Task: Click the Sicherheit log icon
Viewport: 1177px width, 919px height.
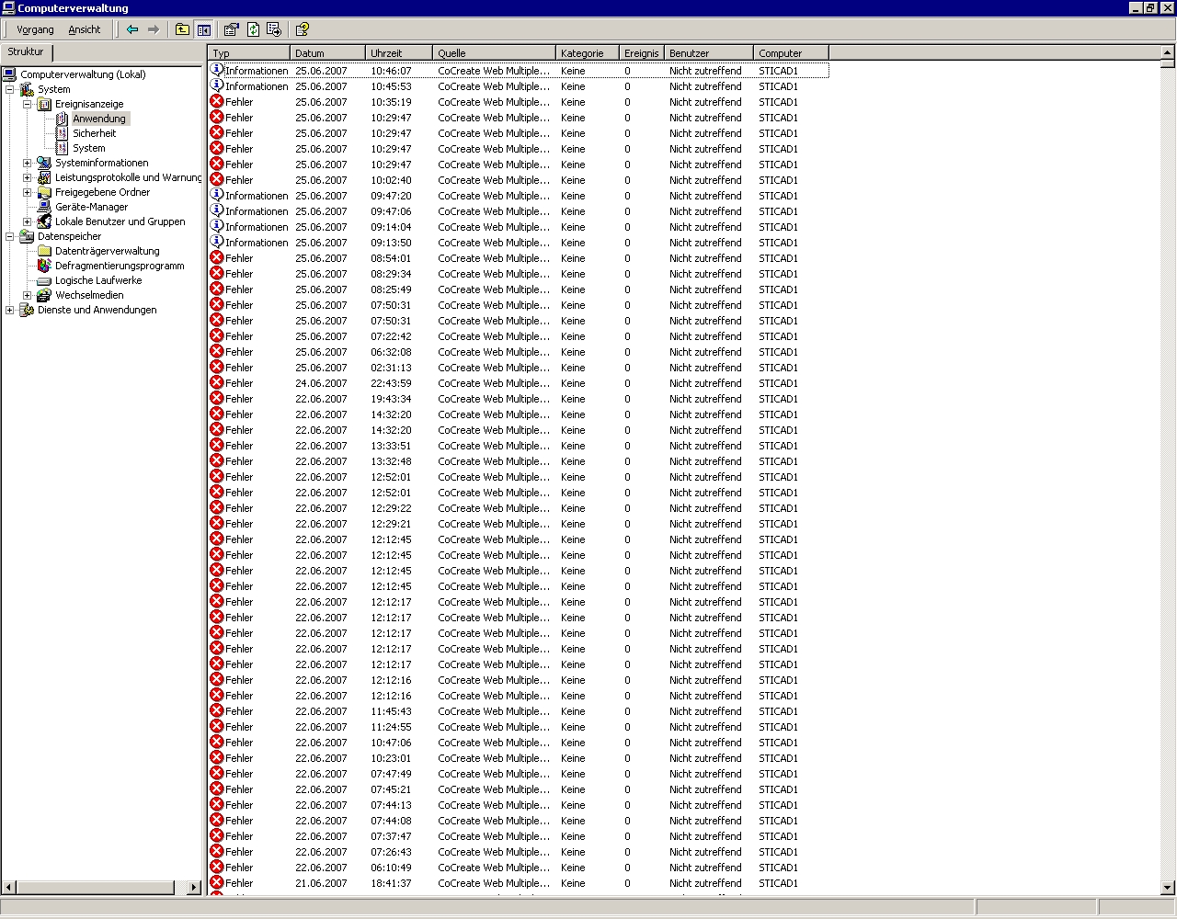Action: click(62, 133)
